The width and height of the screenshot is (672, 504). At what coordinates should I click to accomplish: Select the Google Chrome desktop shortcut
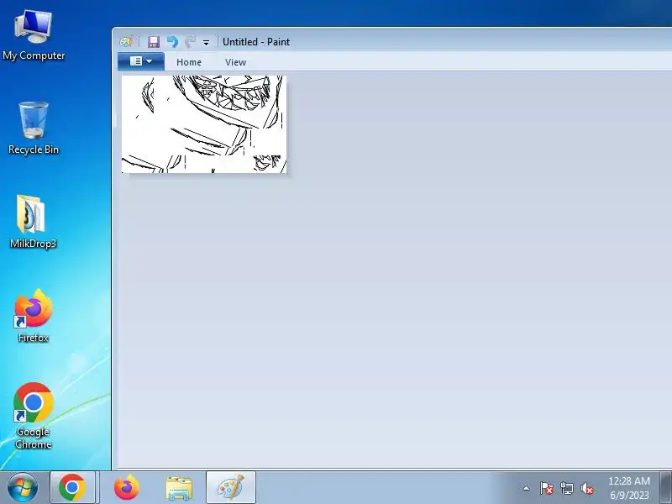34,416
